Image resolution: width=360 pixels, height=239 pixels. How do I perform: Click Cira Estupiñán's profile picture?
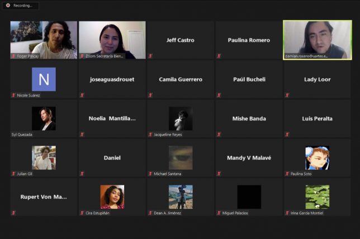pyautogui.click(x=112, y=197)
